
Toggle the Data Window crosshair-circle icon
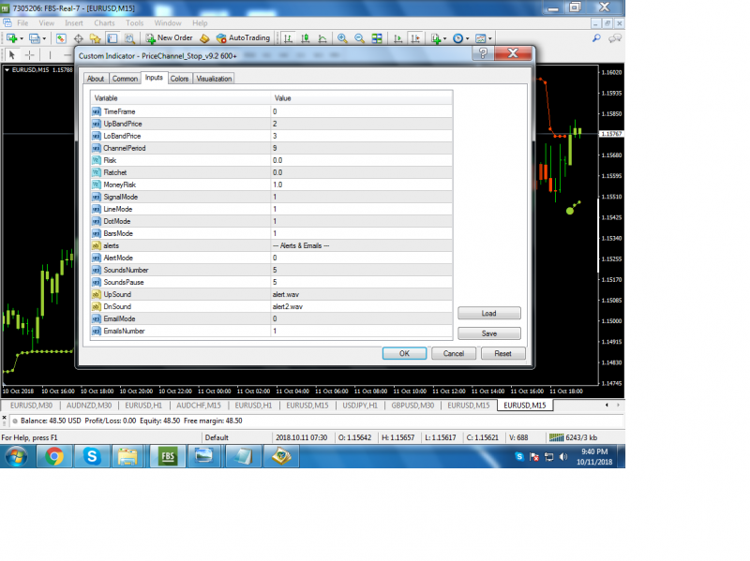pos(79,38)
